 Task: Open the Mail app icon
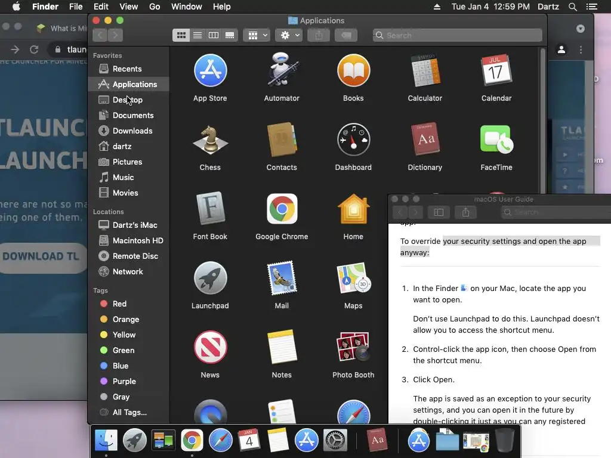(x=282, y=278)
